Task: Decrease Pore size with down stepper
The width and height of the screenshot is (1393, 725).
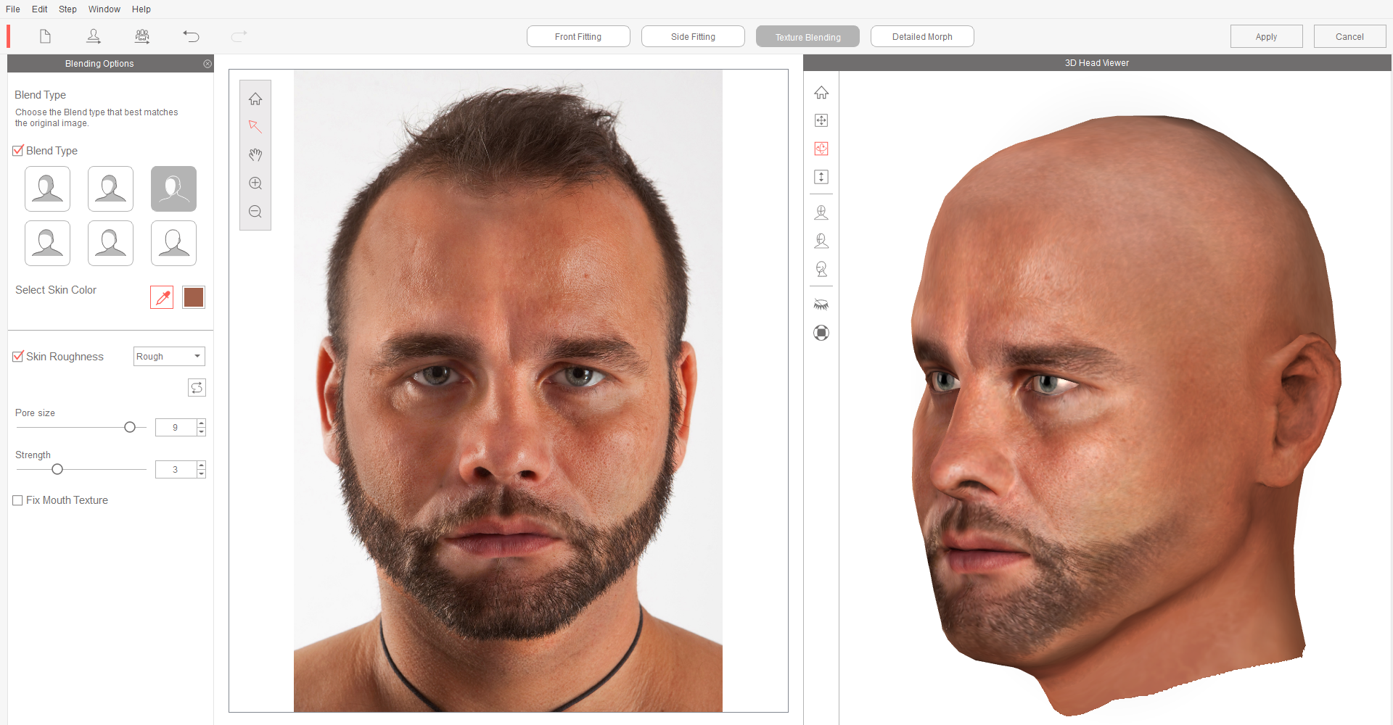Action: 202,432
